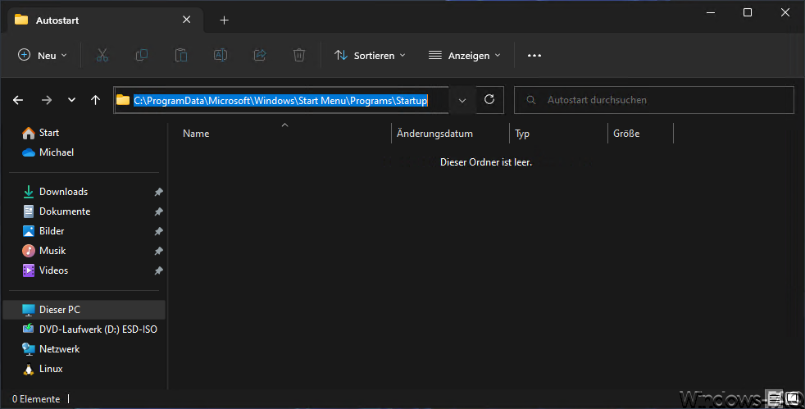Click the Autostart durchsuchen search box
The height and width of the screenshot is (409, 805).
pos(654,100)
